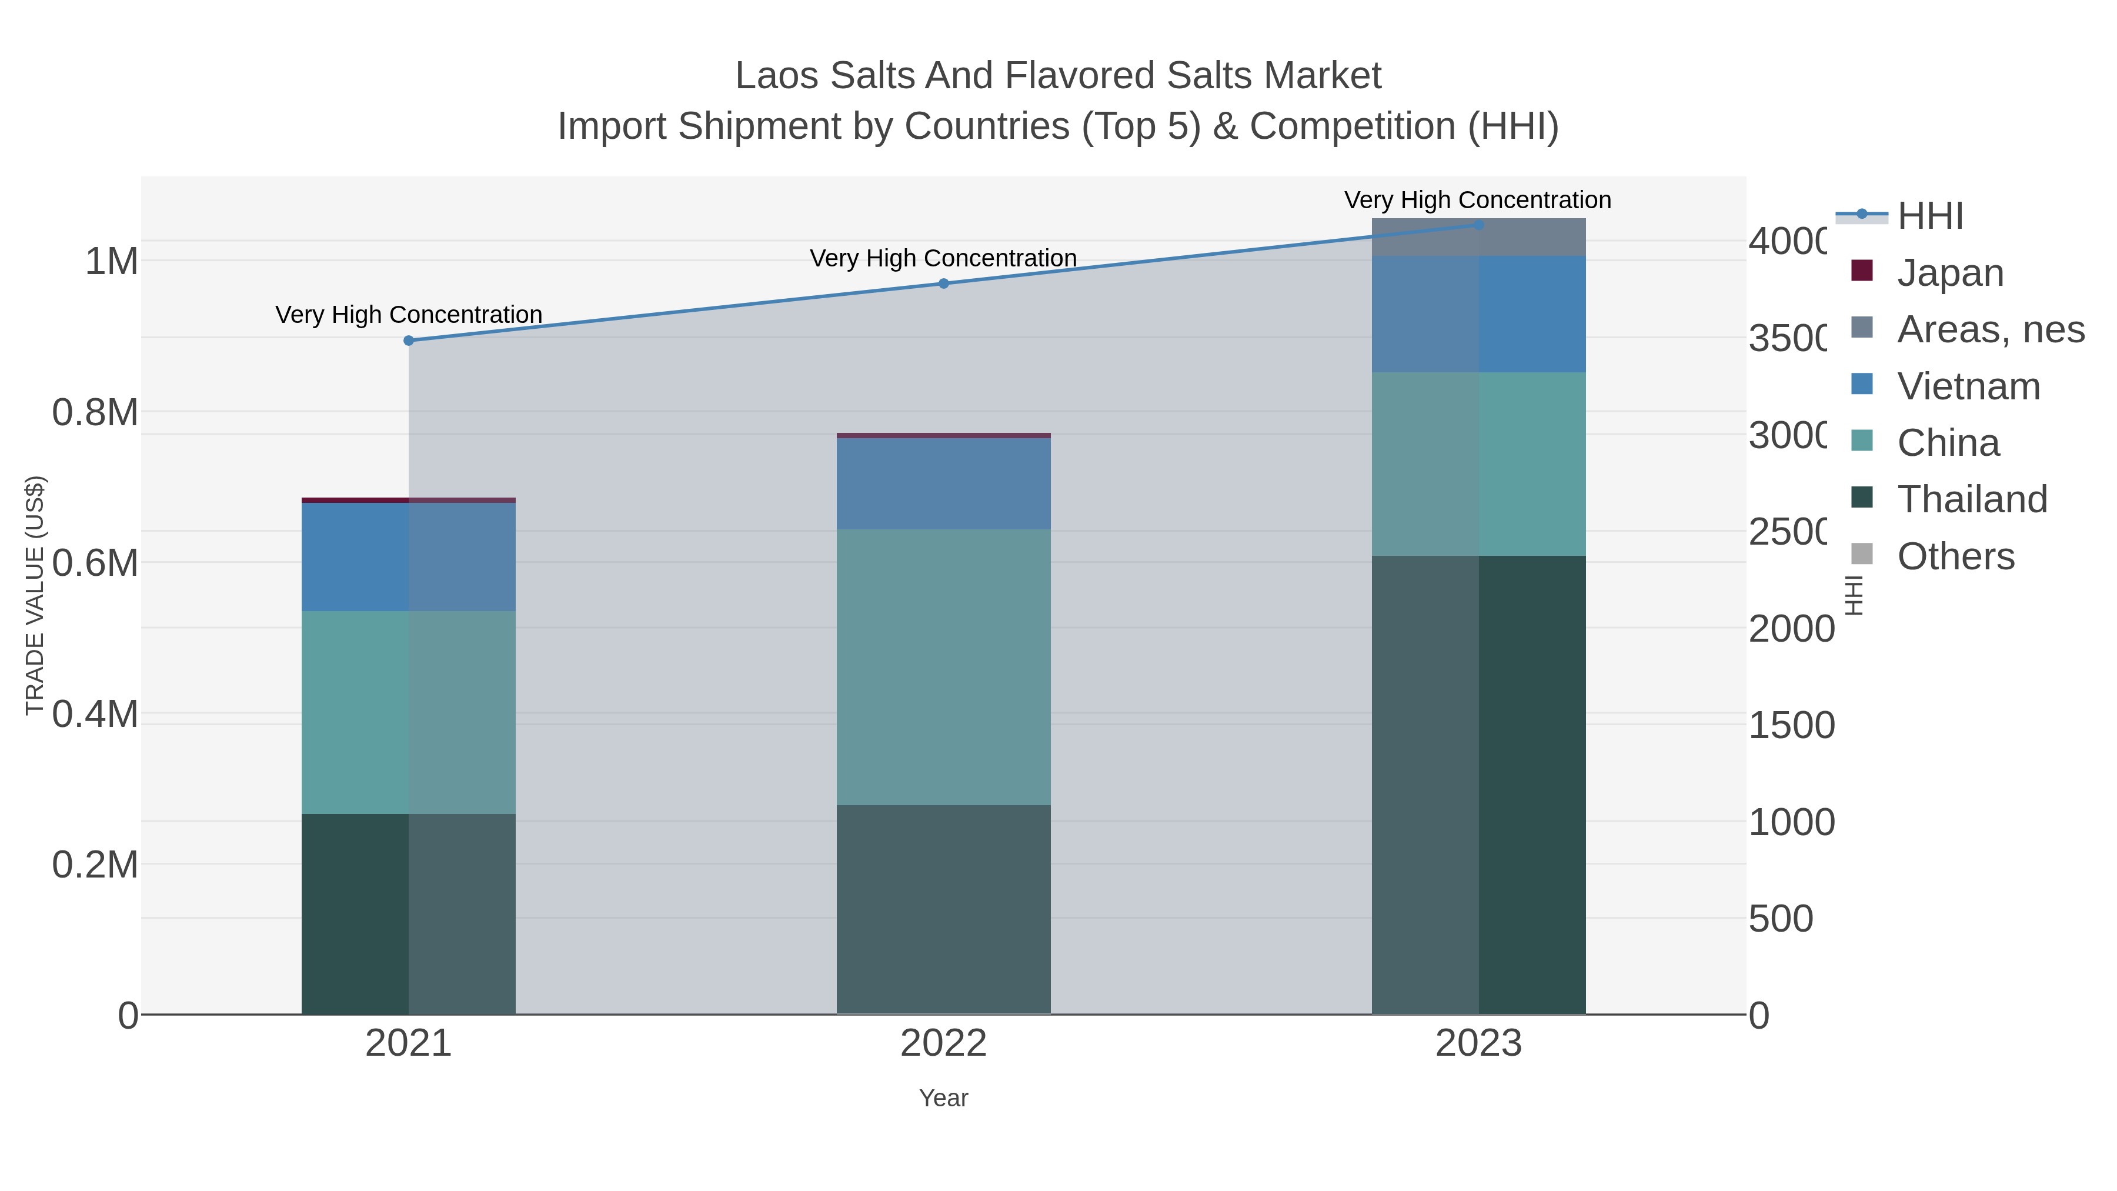The width and height of the screenshot is (2117, 1191).
Task: Click the 1000 tick on the HHI axis
Action: pyautogui.click(x=1792, y=822)
